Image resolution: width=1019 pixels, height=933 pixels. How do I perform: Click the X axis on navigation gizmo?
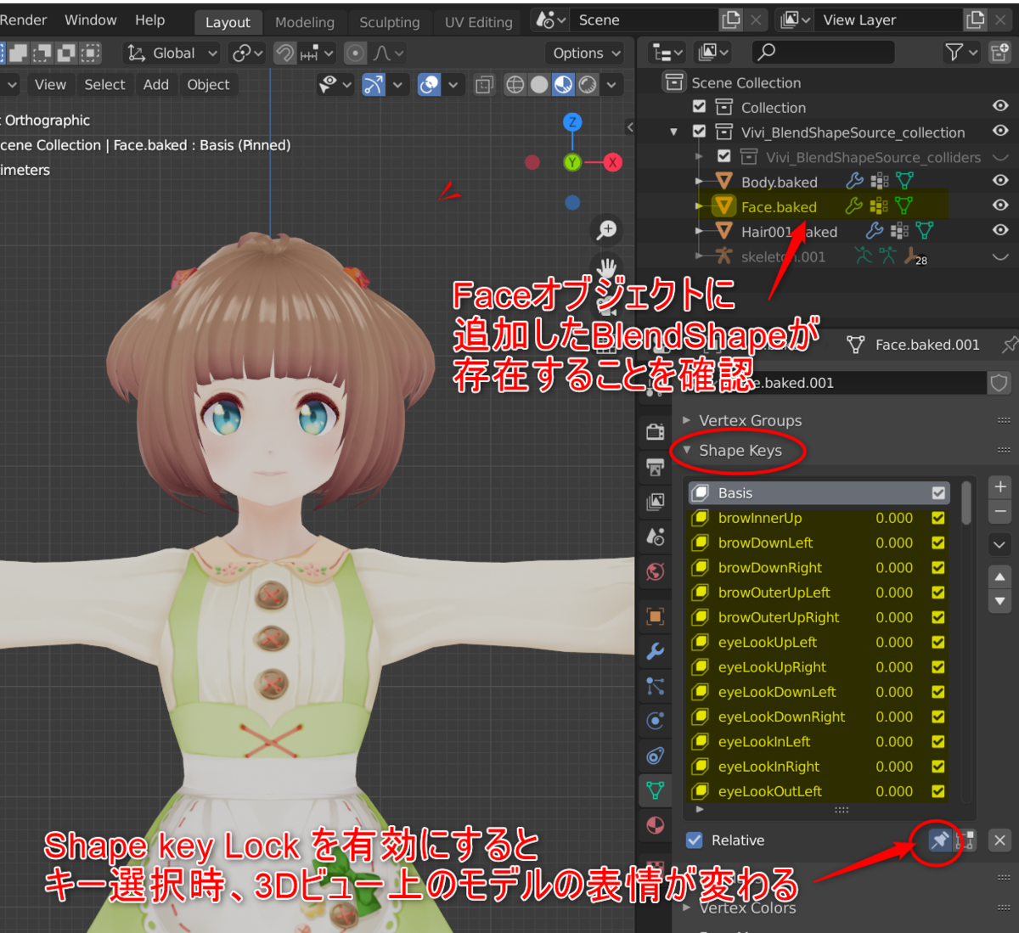point(612,162)
